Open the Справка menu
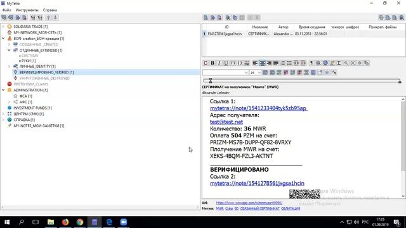This screenshot has height=228, width=406. click(x=49, y=10)
